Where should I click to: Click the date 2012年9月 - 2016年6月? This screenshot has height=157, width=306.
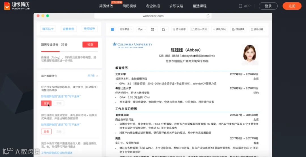(244, 74)
